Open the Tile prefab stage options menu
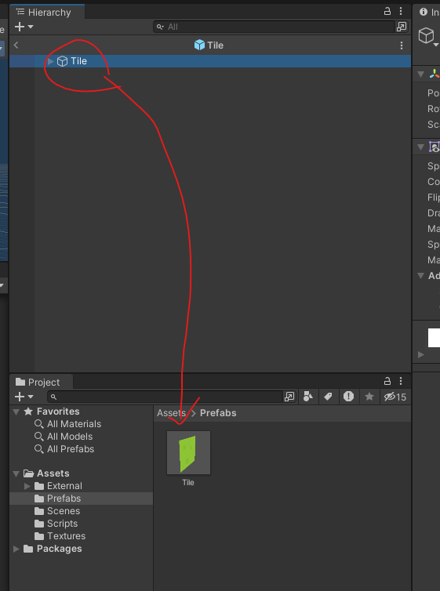Image resolution: width=440 pixels, height=591 pixels. point(401,45)
